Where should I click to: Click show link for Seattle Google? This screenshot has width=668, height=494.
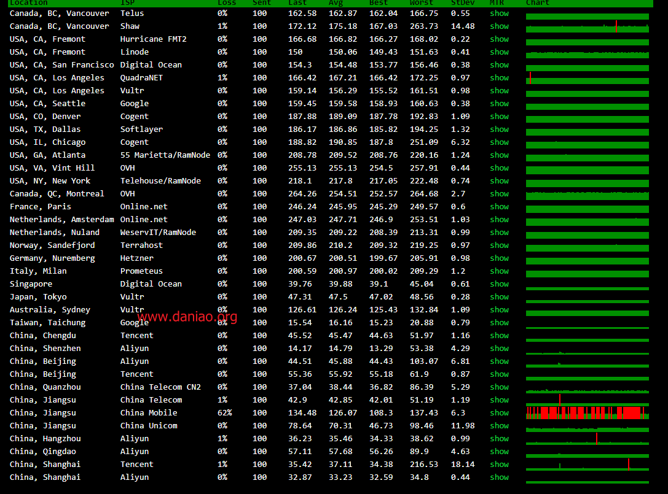point(499,103)
